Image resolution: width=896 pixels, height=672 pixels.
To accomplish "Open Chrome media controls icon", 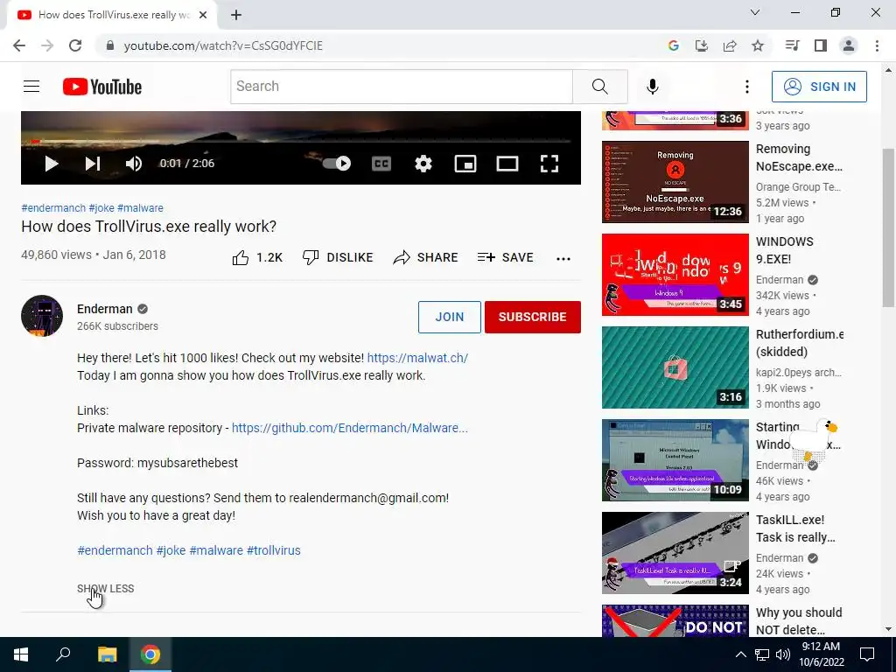I will (x=792, y=45).
